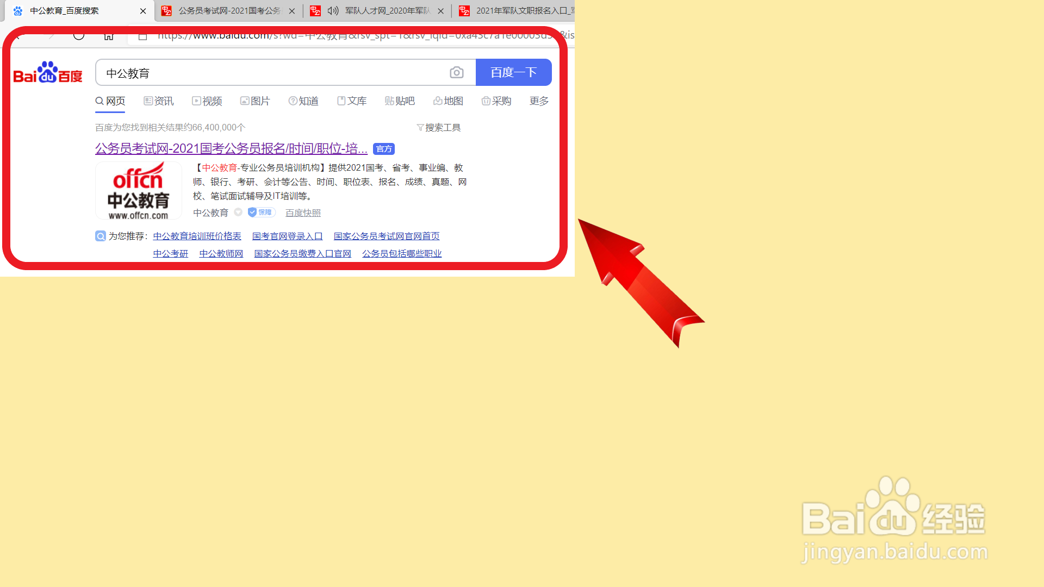
Task: Click the Baidu logo to go home
Action: pyautogui.click(x=47, y=72)
